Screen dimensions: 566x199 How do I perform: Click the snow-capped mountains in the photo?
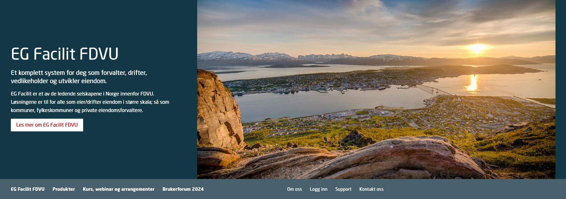pyautogui.click(x=248, y=56)
